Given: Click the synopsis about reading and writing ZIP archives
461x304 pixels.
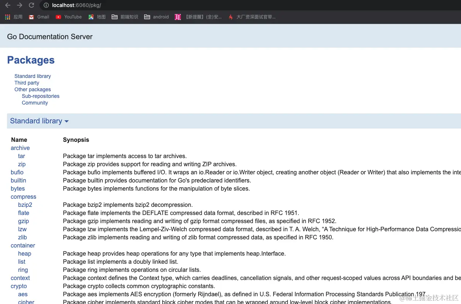Looking at the screenshot, I should tap(150, 164).
